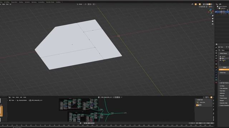Toggle pin on node group
The image size is (229, 128).
[122, 97]
